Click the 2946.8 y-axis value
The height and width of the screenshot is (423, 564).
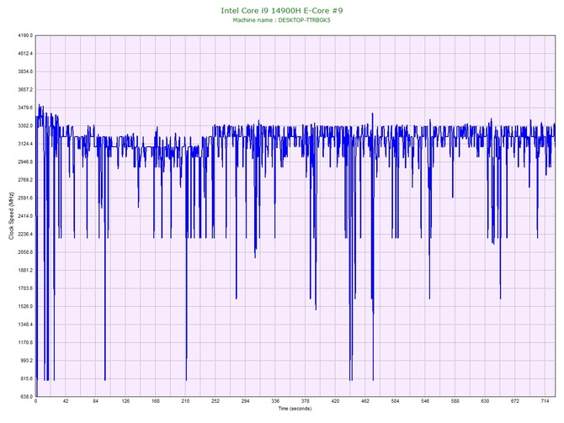(25, 162)
